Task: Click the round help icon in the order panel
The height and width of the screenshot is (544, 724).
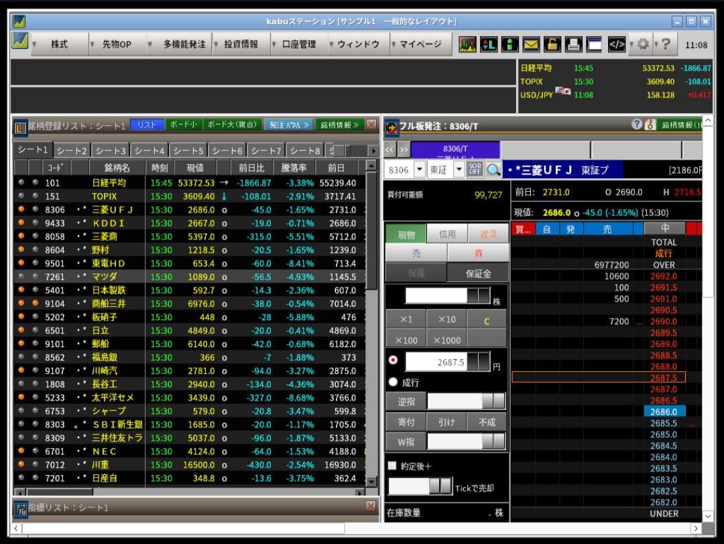Action: [637, 124]
